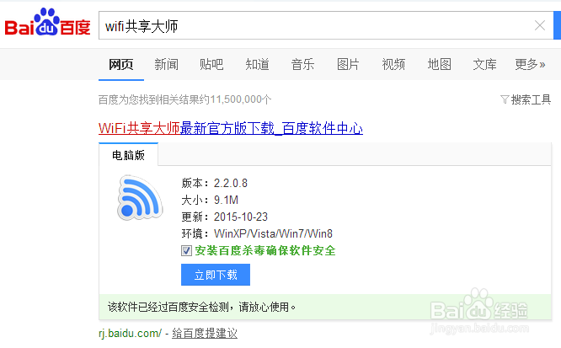Toggle the 安装百度杀毒 checkbox

click(186, 250)
